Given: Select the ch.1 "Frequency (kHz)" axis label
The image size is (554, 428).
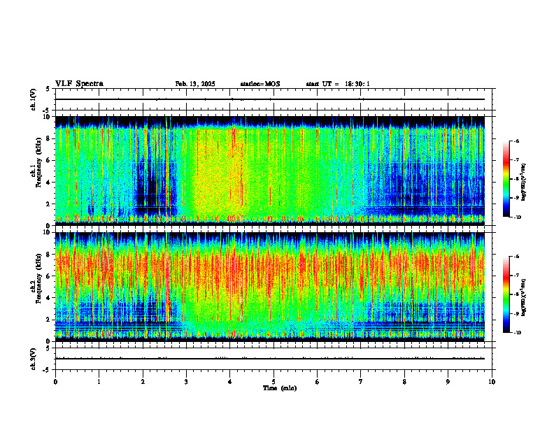Looking at the screenshot, I should coord(38,163).
